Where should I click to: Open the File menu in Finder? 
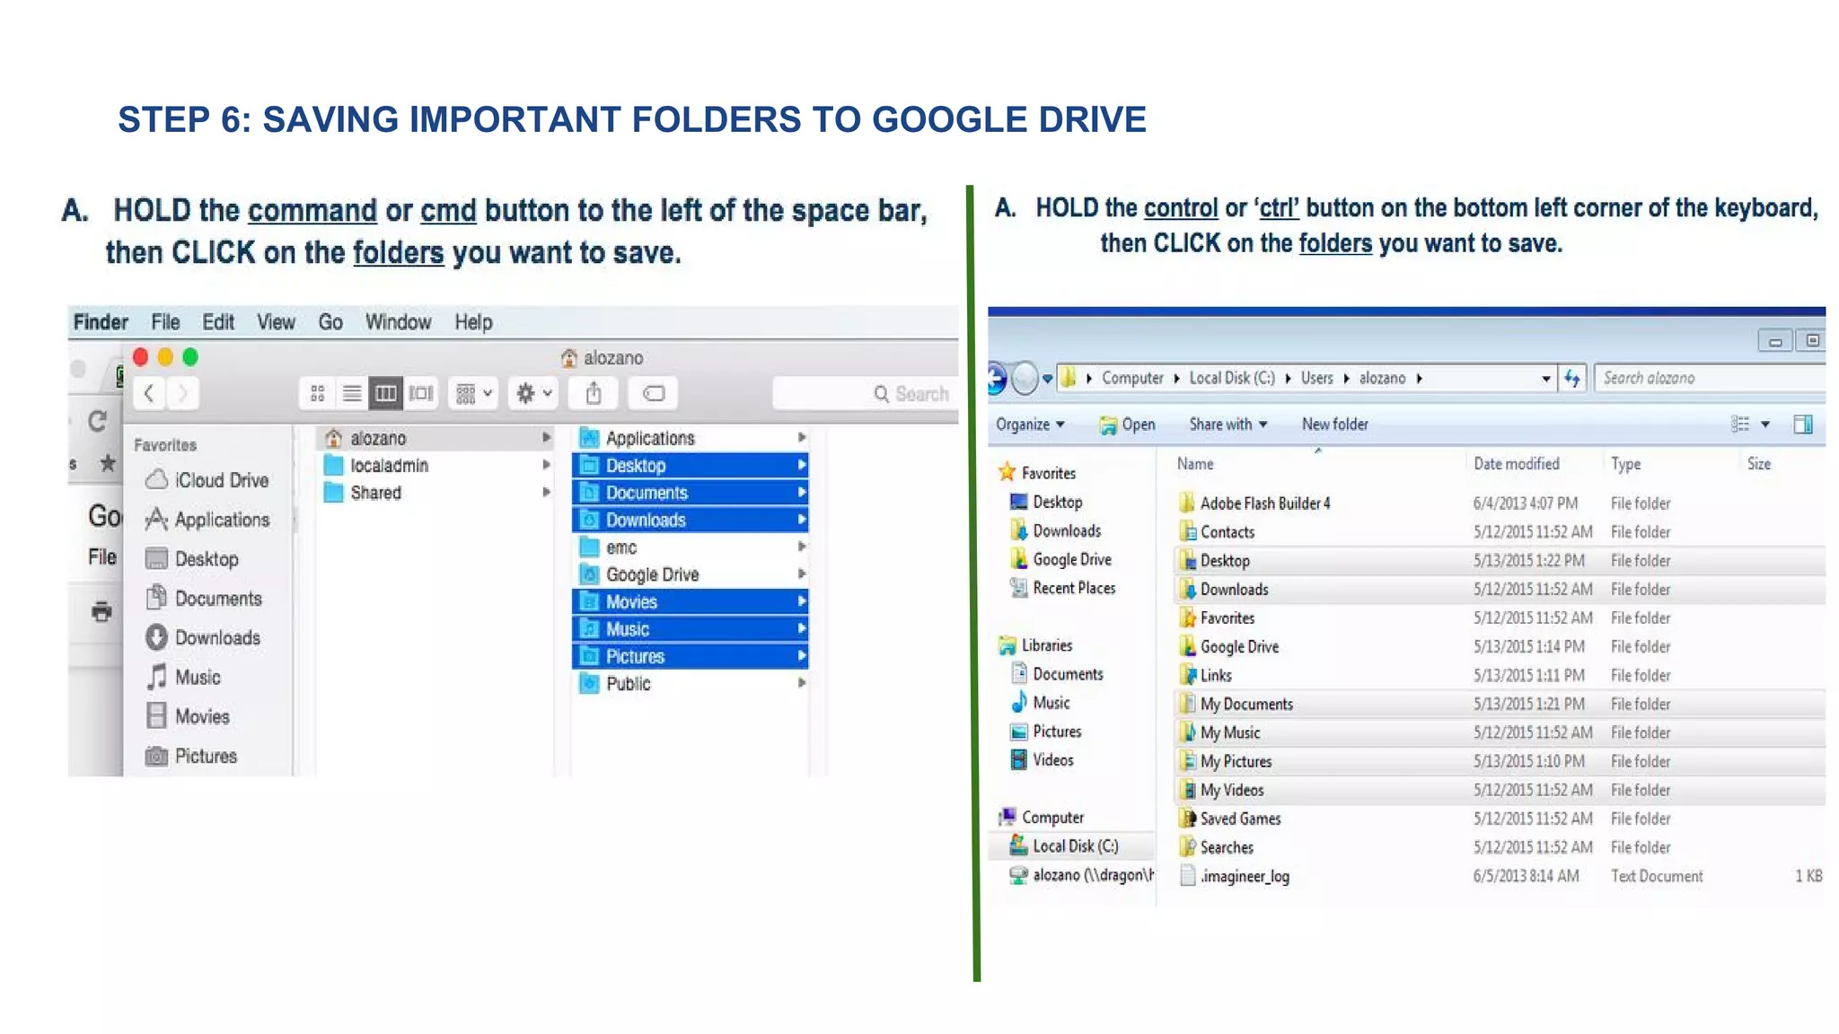165,322
